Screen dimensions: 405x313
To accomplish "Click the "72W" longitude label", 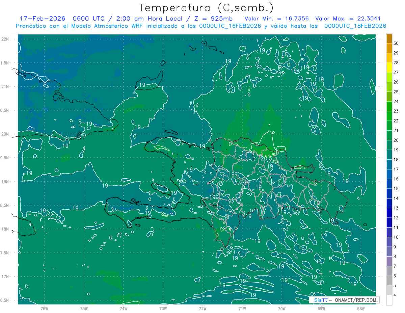I will pyautogui.click(x=202, y=308).
